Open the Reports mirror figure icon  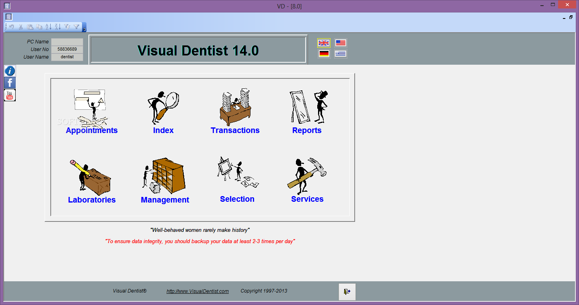pyautogui.click(x=309, y=106)
